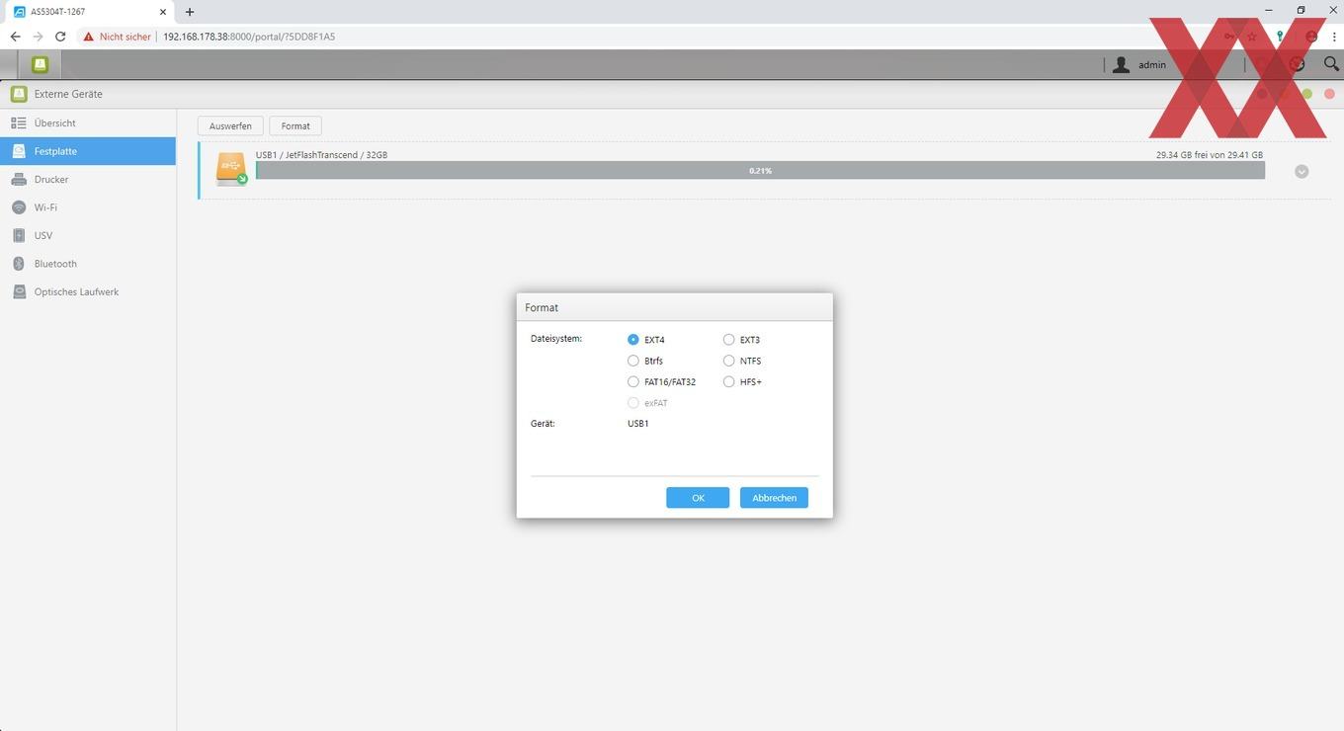
Task: Cancel the dialog with Abbrechen
Action: (774, 498)
